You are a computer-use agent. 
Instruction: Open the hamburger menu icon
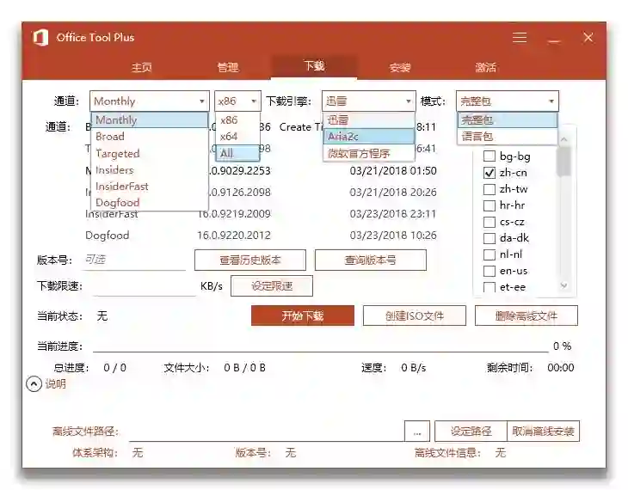[520, 38]
